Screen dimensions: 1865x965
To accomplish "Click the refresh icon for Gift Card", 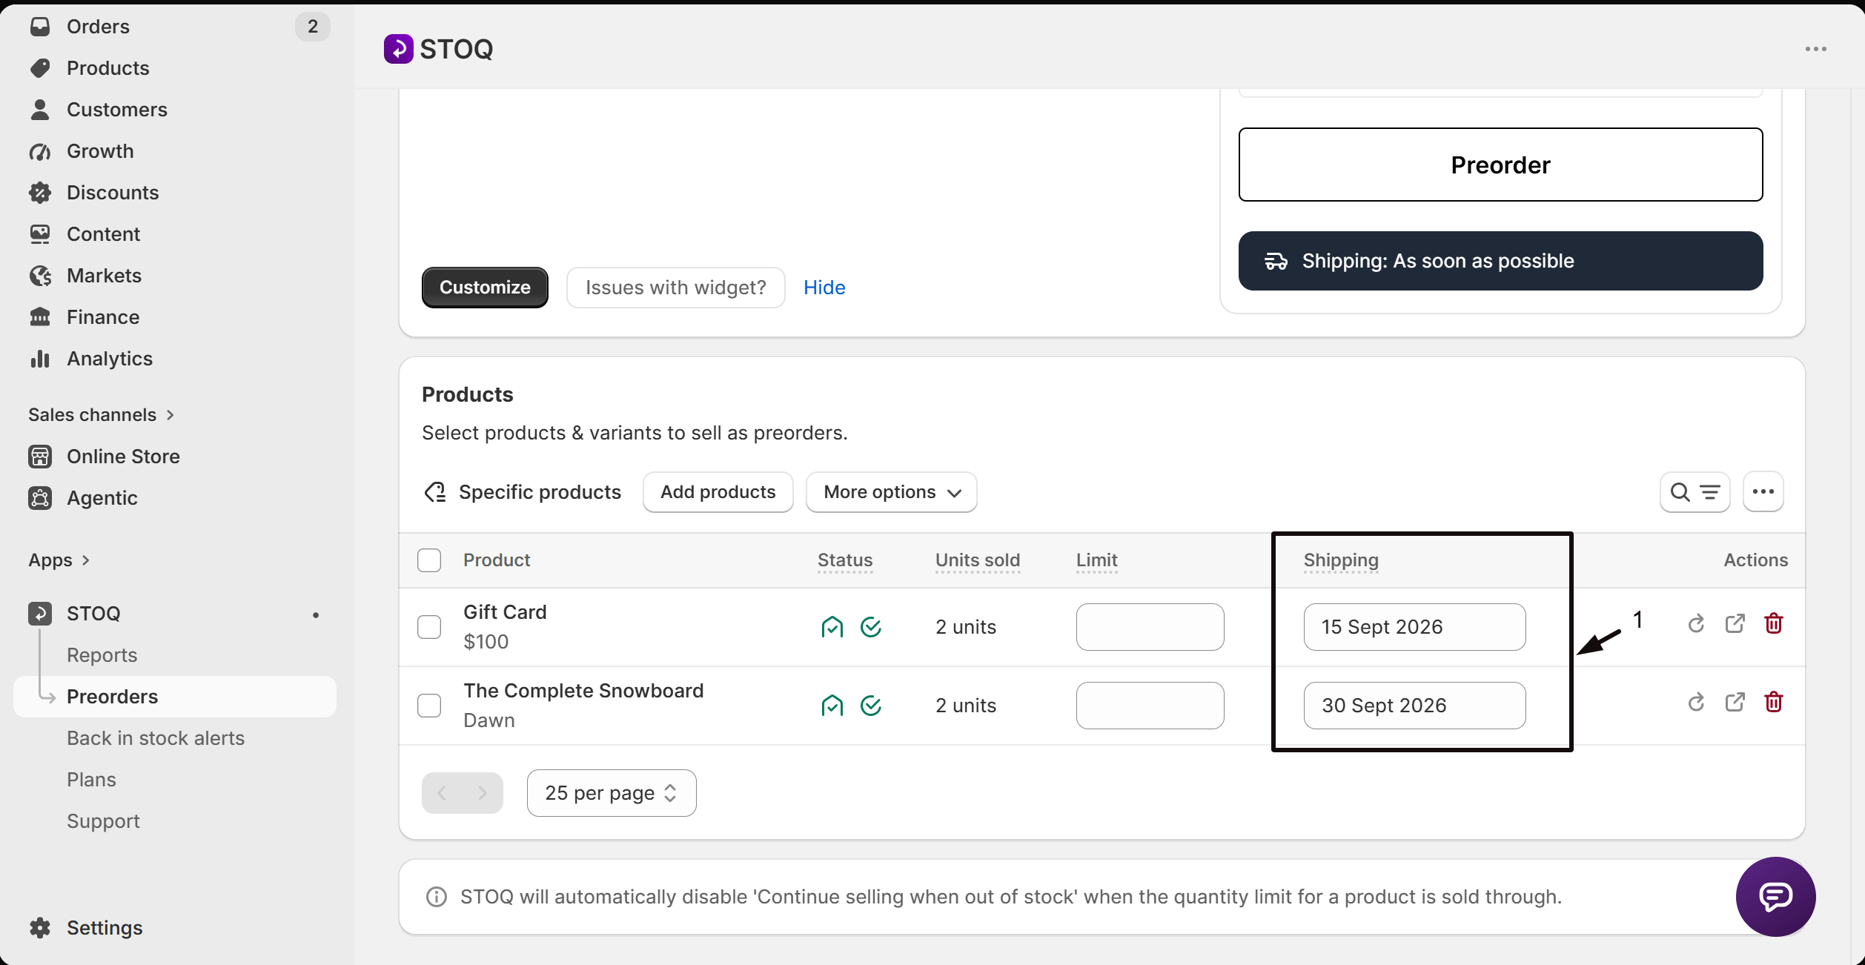I will tap(1696, 624).
